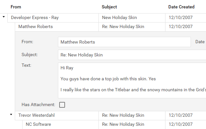Sort by the From column header

point(16,7)
